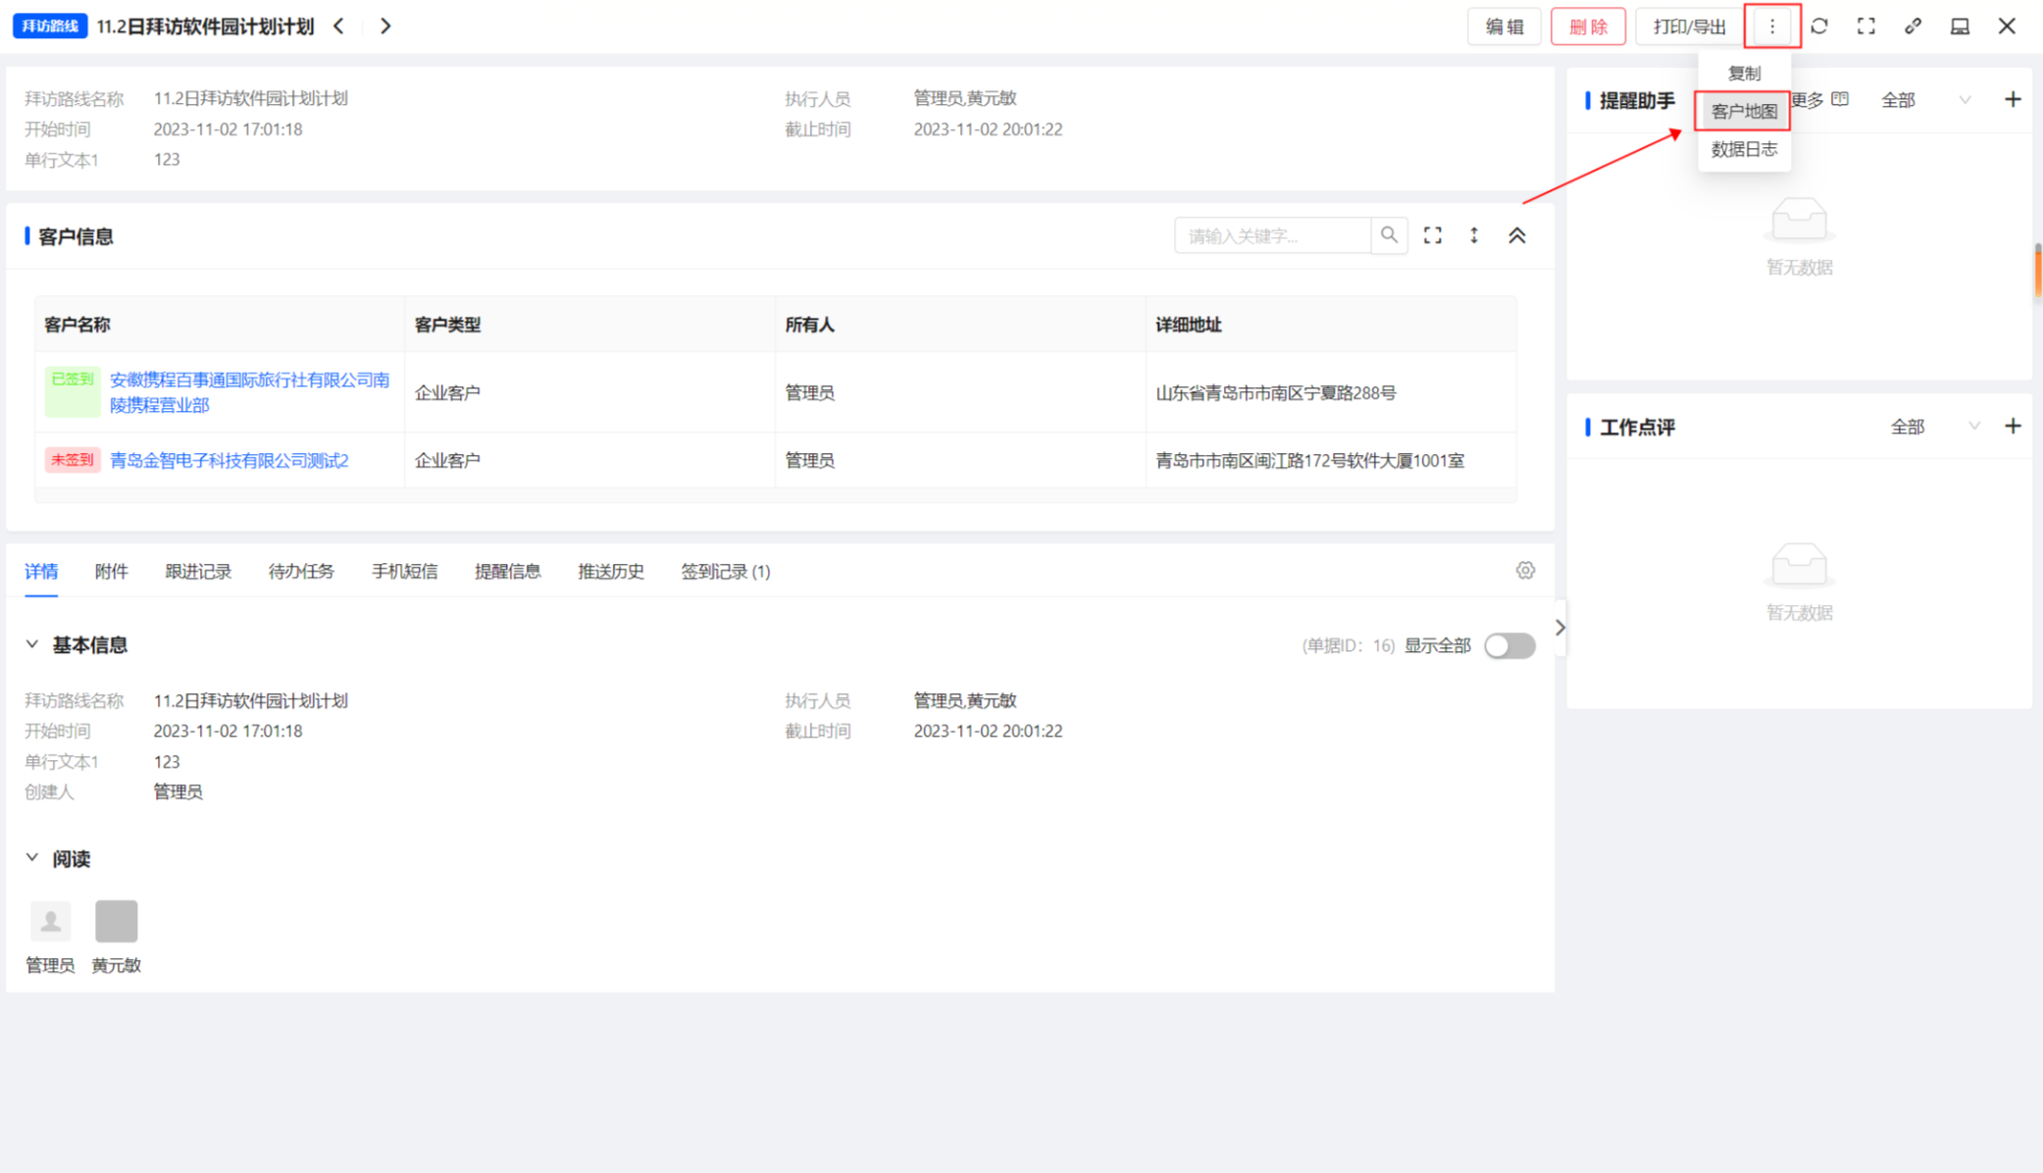
Task: Click the fullscreen icon in top toolbar
Action: 1866,26
